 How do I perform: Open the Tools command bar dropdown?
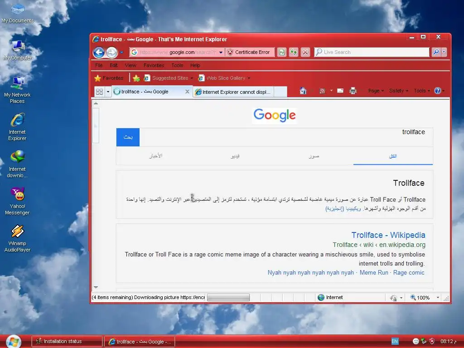(x=422, y=91)
